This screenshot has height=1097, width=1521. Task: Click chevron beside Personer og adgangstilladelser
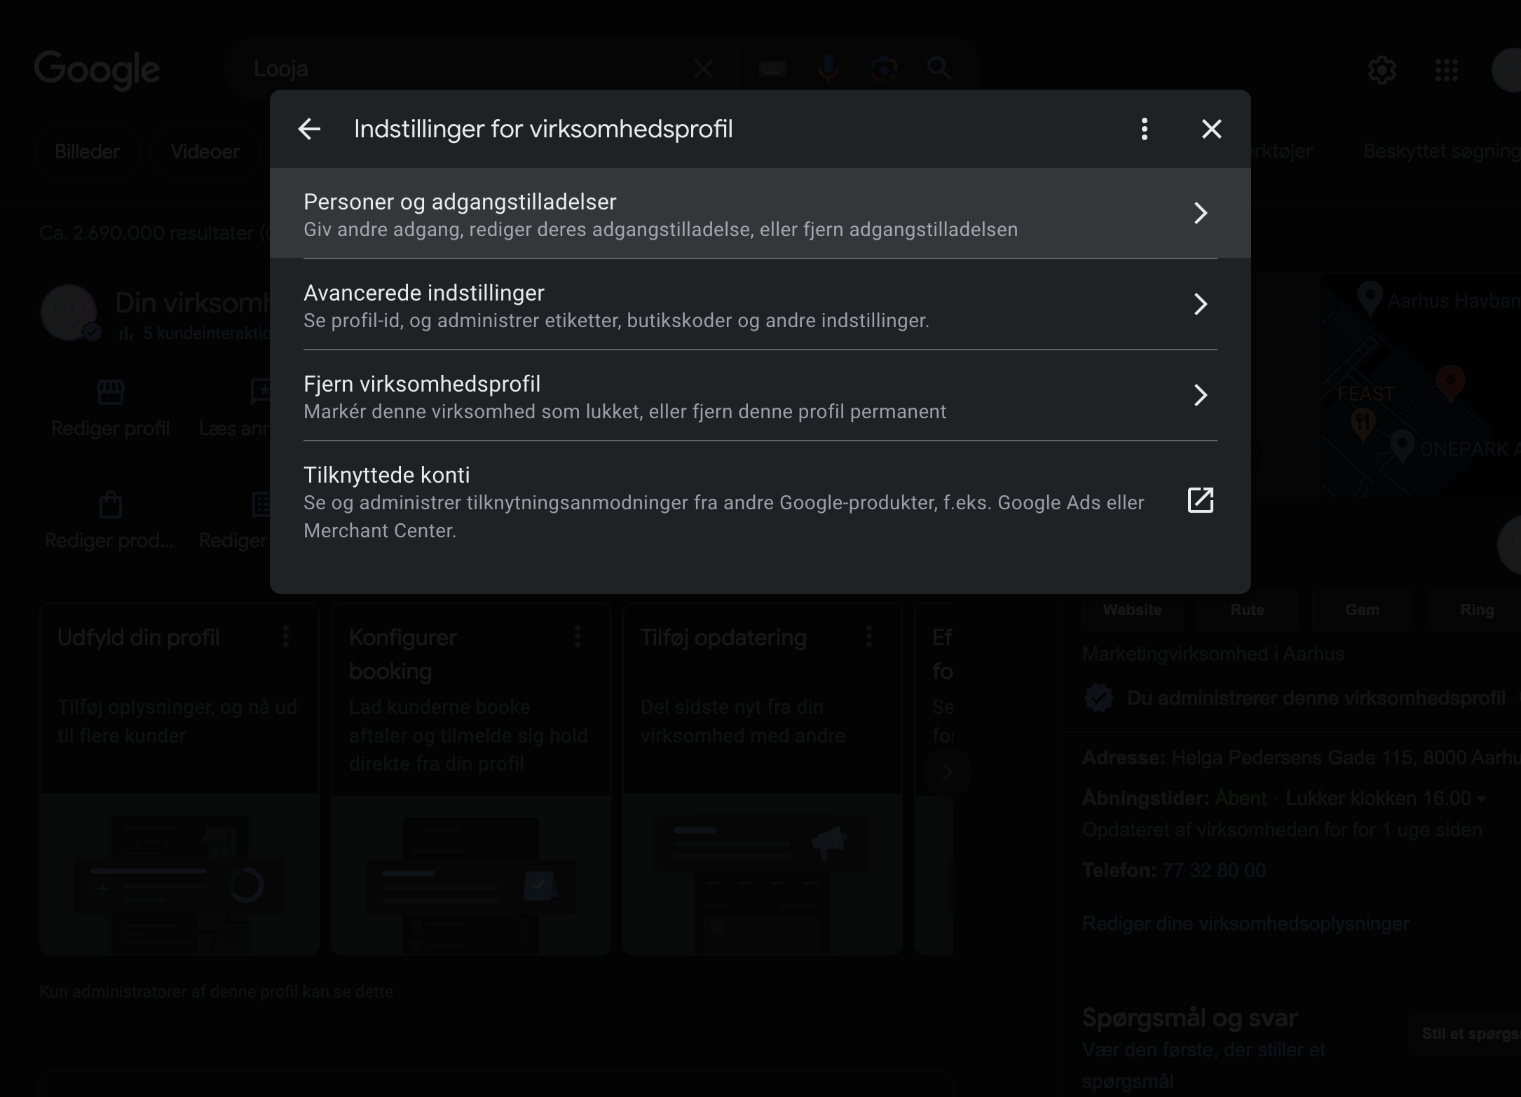1201,213
